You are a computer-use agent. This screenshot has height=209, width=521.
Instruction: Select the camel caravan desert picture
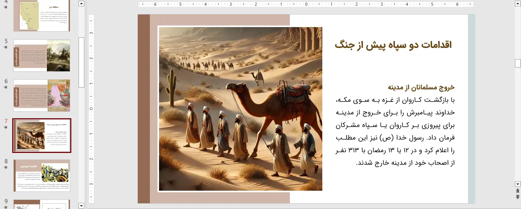[x=240, y=109]
